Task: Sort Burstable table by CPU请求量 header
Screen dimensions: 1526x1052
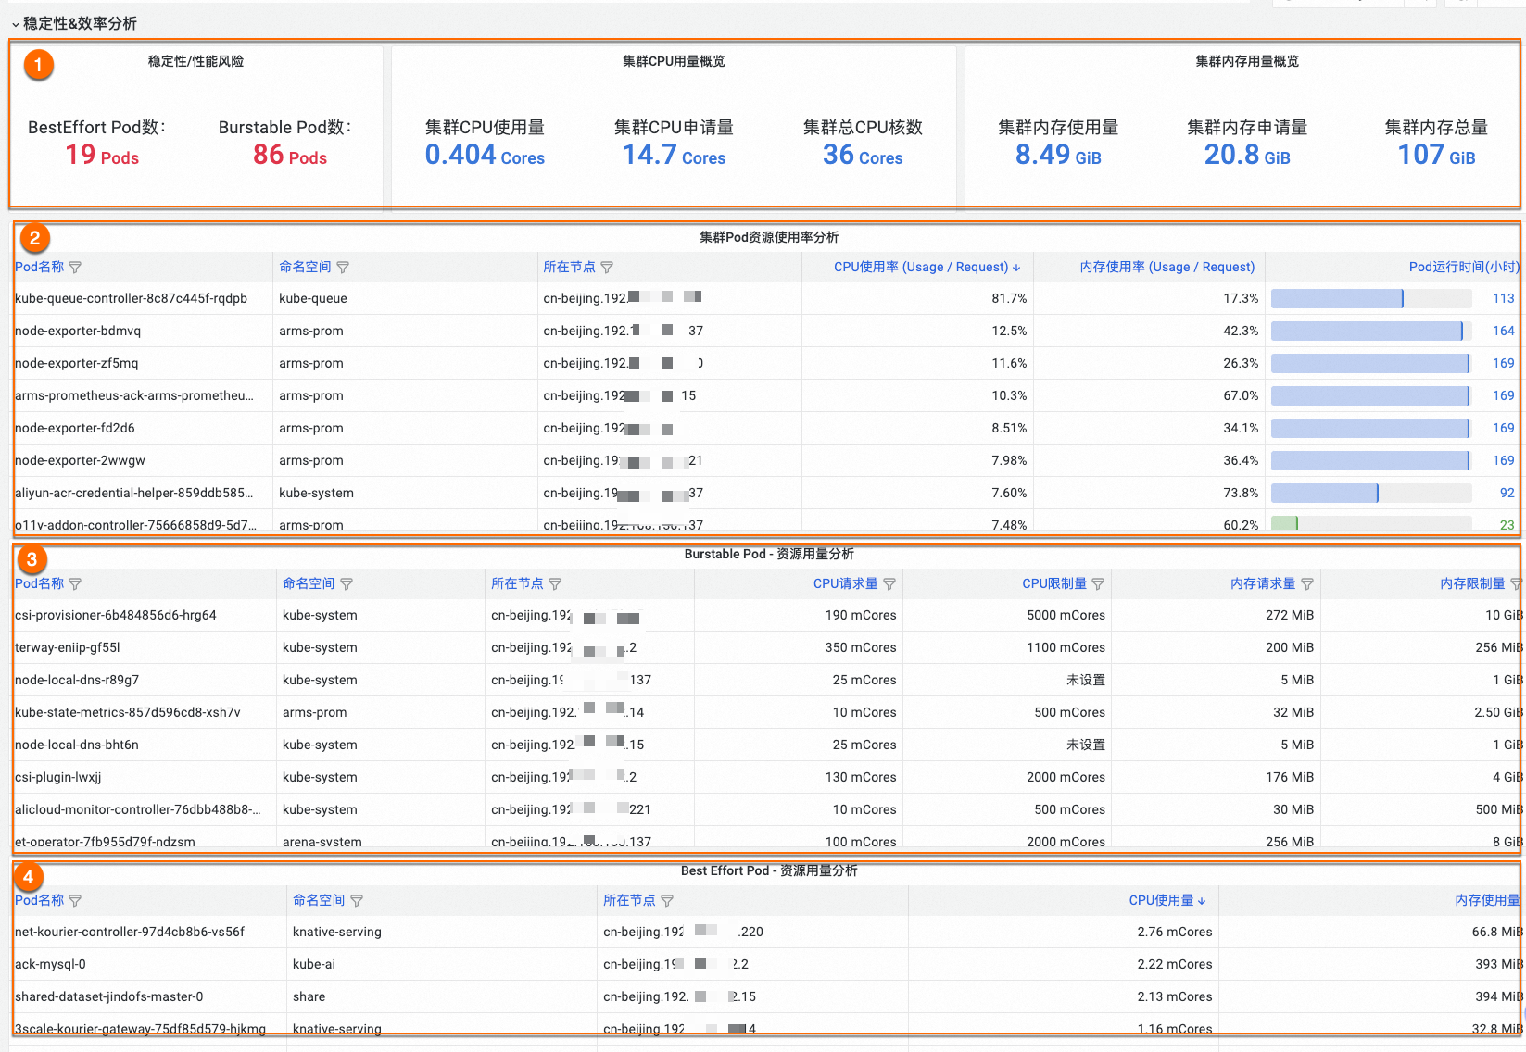Action: [x=846, y=584]
